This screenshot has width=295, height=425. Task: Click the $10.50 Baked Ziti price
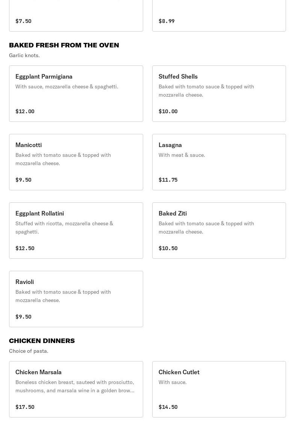pyautogui.click(x=168, y=248)
